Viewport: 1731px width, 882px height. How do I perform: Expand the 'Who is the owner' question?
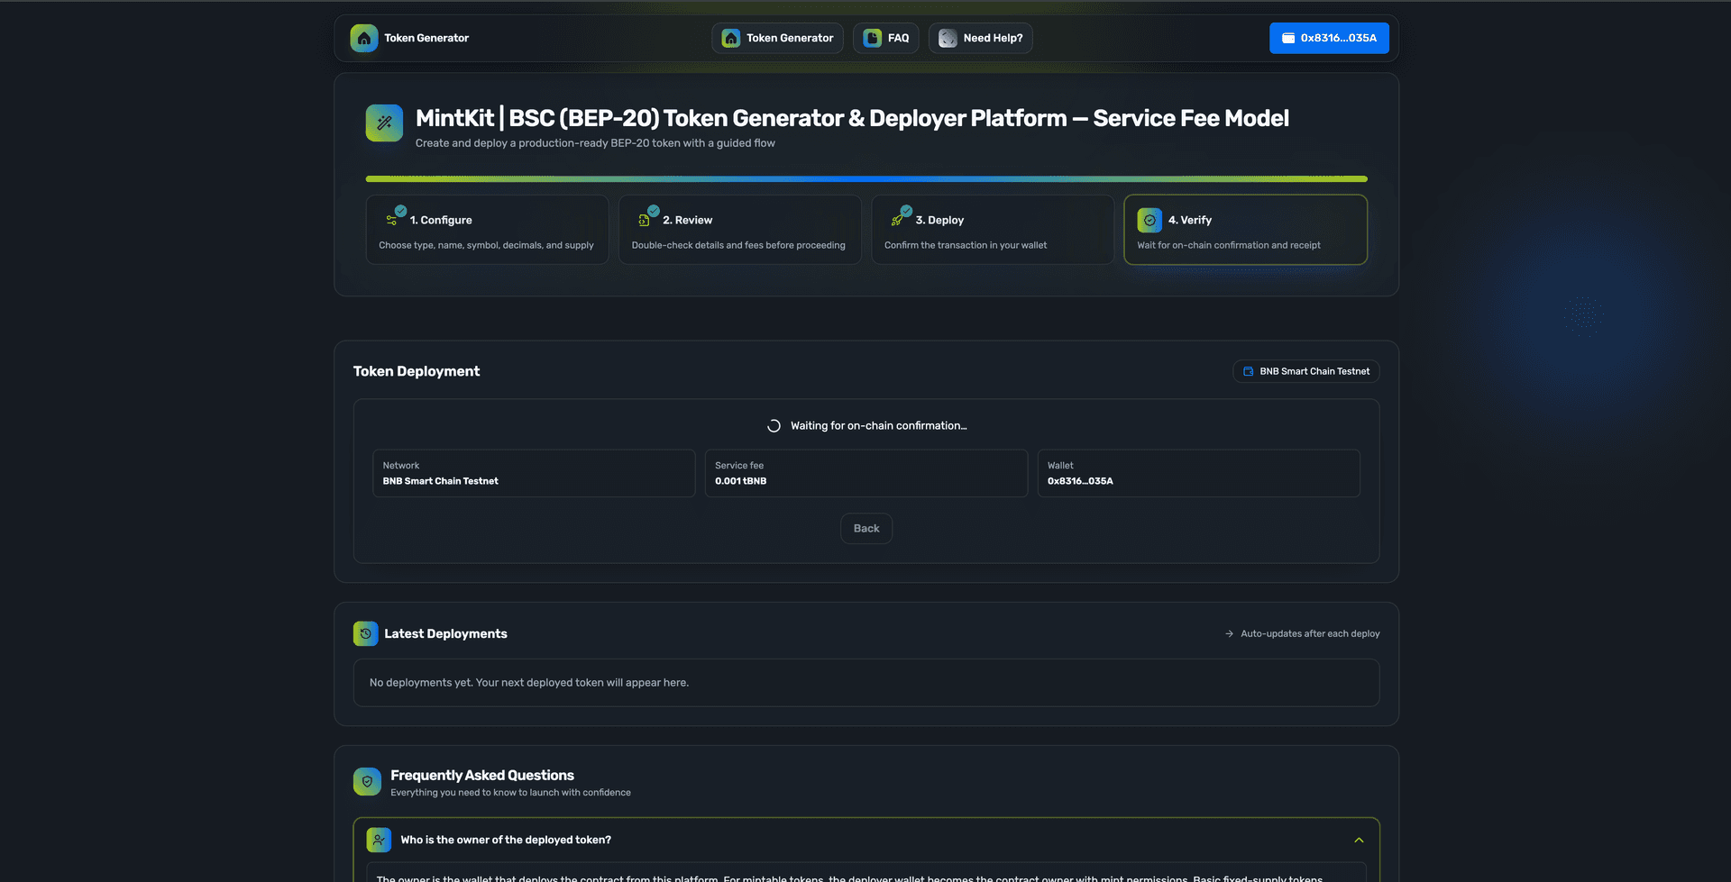click(x=506, y=840)
